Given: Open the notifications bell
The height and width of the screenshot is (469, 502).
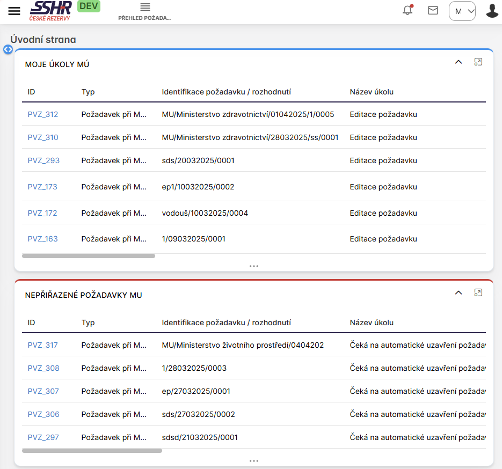Looking at the screenshot, I should [408, 10].
